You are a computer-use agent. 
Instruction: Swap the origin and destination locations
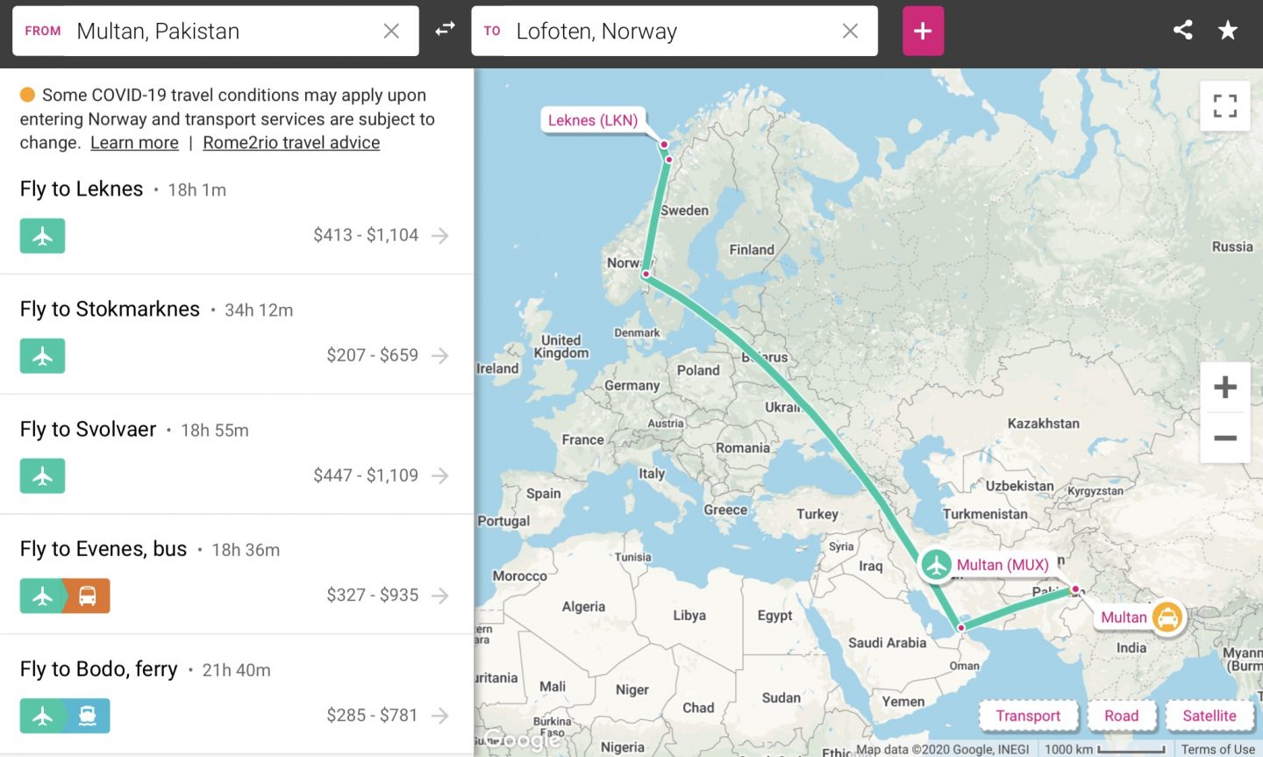click(x=446, y=30)
